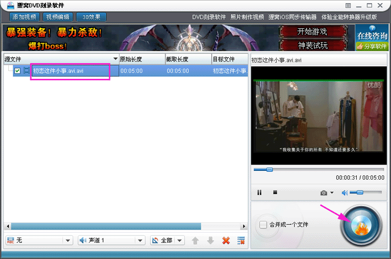Open the 视频编辑 video editing button
This screenshot has height=259, width=391.
coord(58,17)
